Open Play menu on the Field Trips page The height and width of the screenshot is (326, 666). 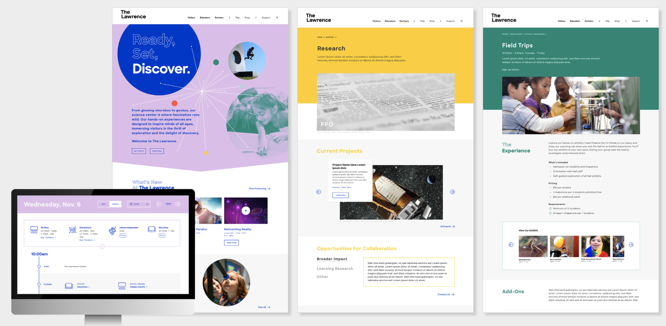(x=608, y=21)
